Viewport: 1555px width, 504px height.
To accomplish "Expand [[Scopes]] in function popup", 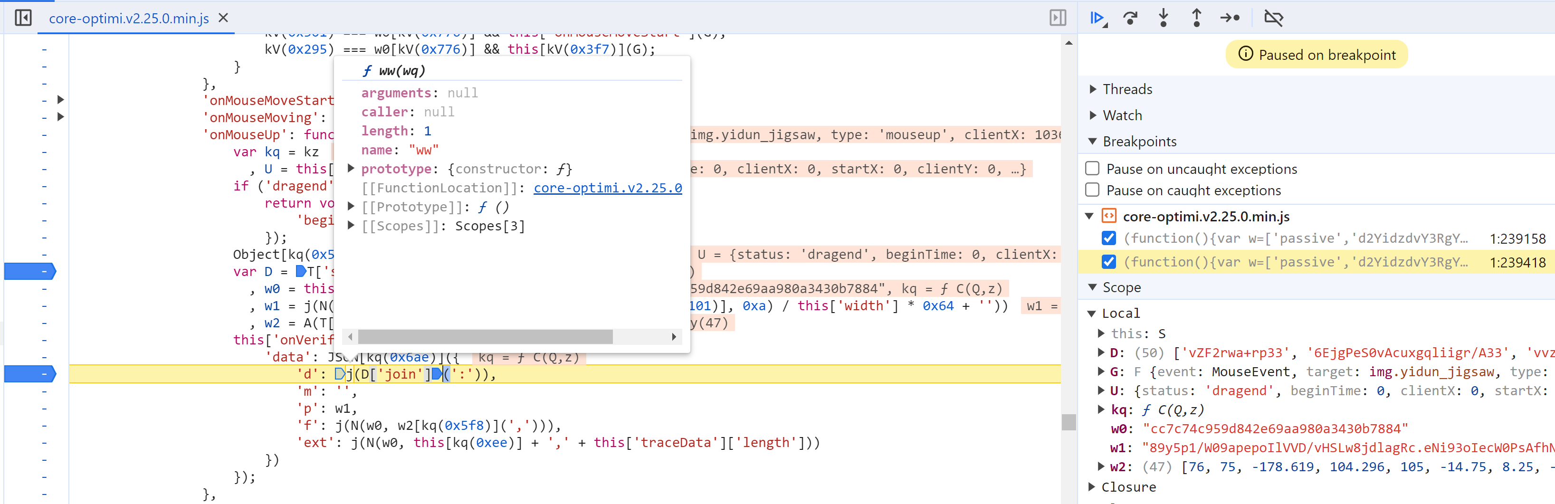I will [351, 225].
